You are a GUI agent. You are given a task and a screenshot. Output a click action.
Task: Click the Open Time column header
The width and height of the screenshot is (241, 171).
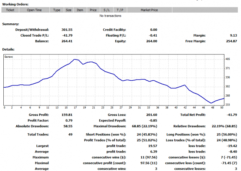pyautogui.click(x=34, y=10)
